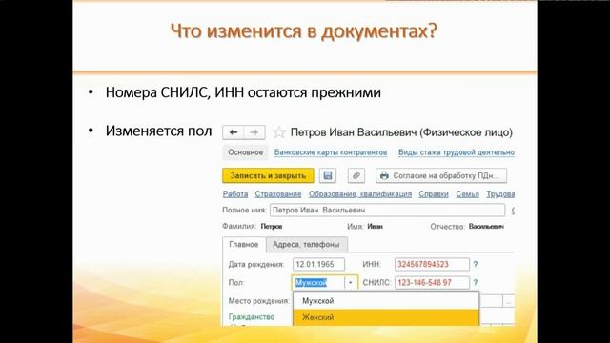Switch to Адреса, телефоны tab
This screenshot has width=610, height=343.
point(306,245)
